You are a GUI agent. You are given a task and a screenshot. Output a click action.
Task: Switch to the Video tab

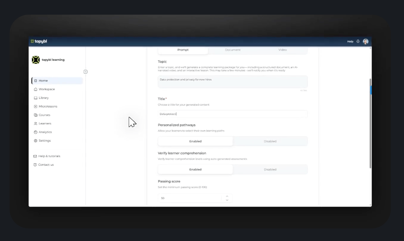pyautogui.click(x=282, y=50)
